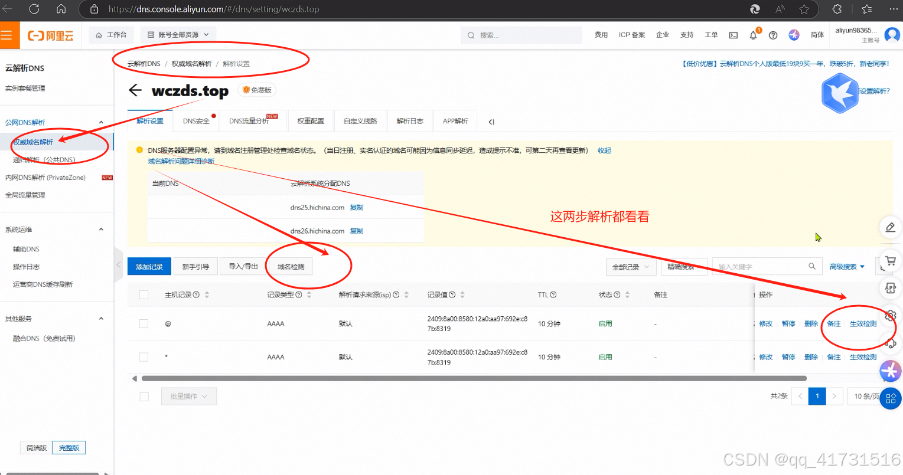Copy dns25.hichina.com with 复制 link
The image size is (903, 475).
357,208
